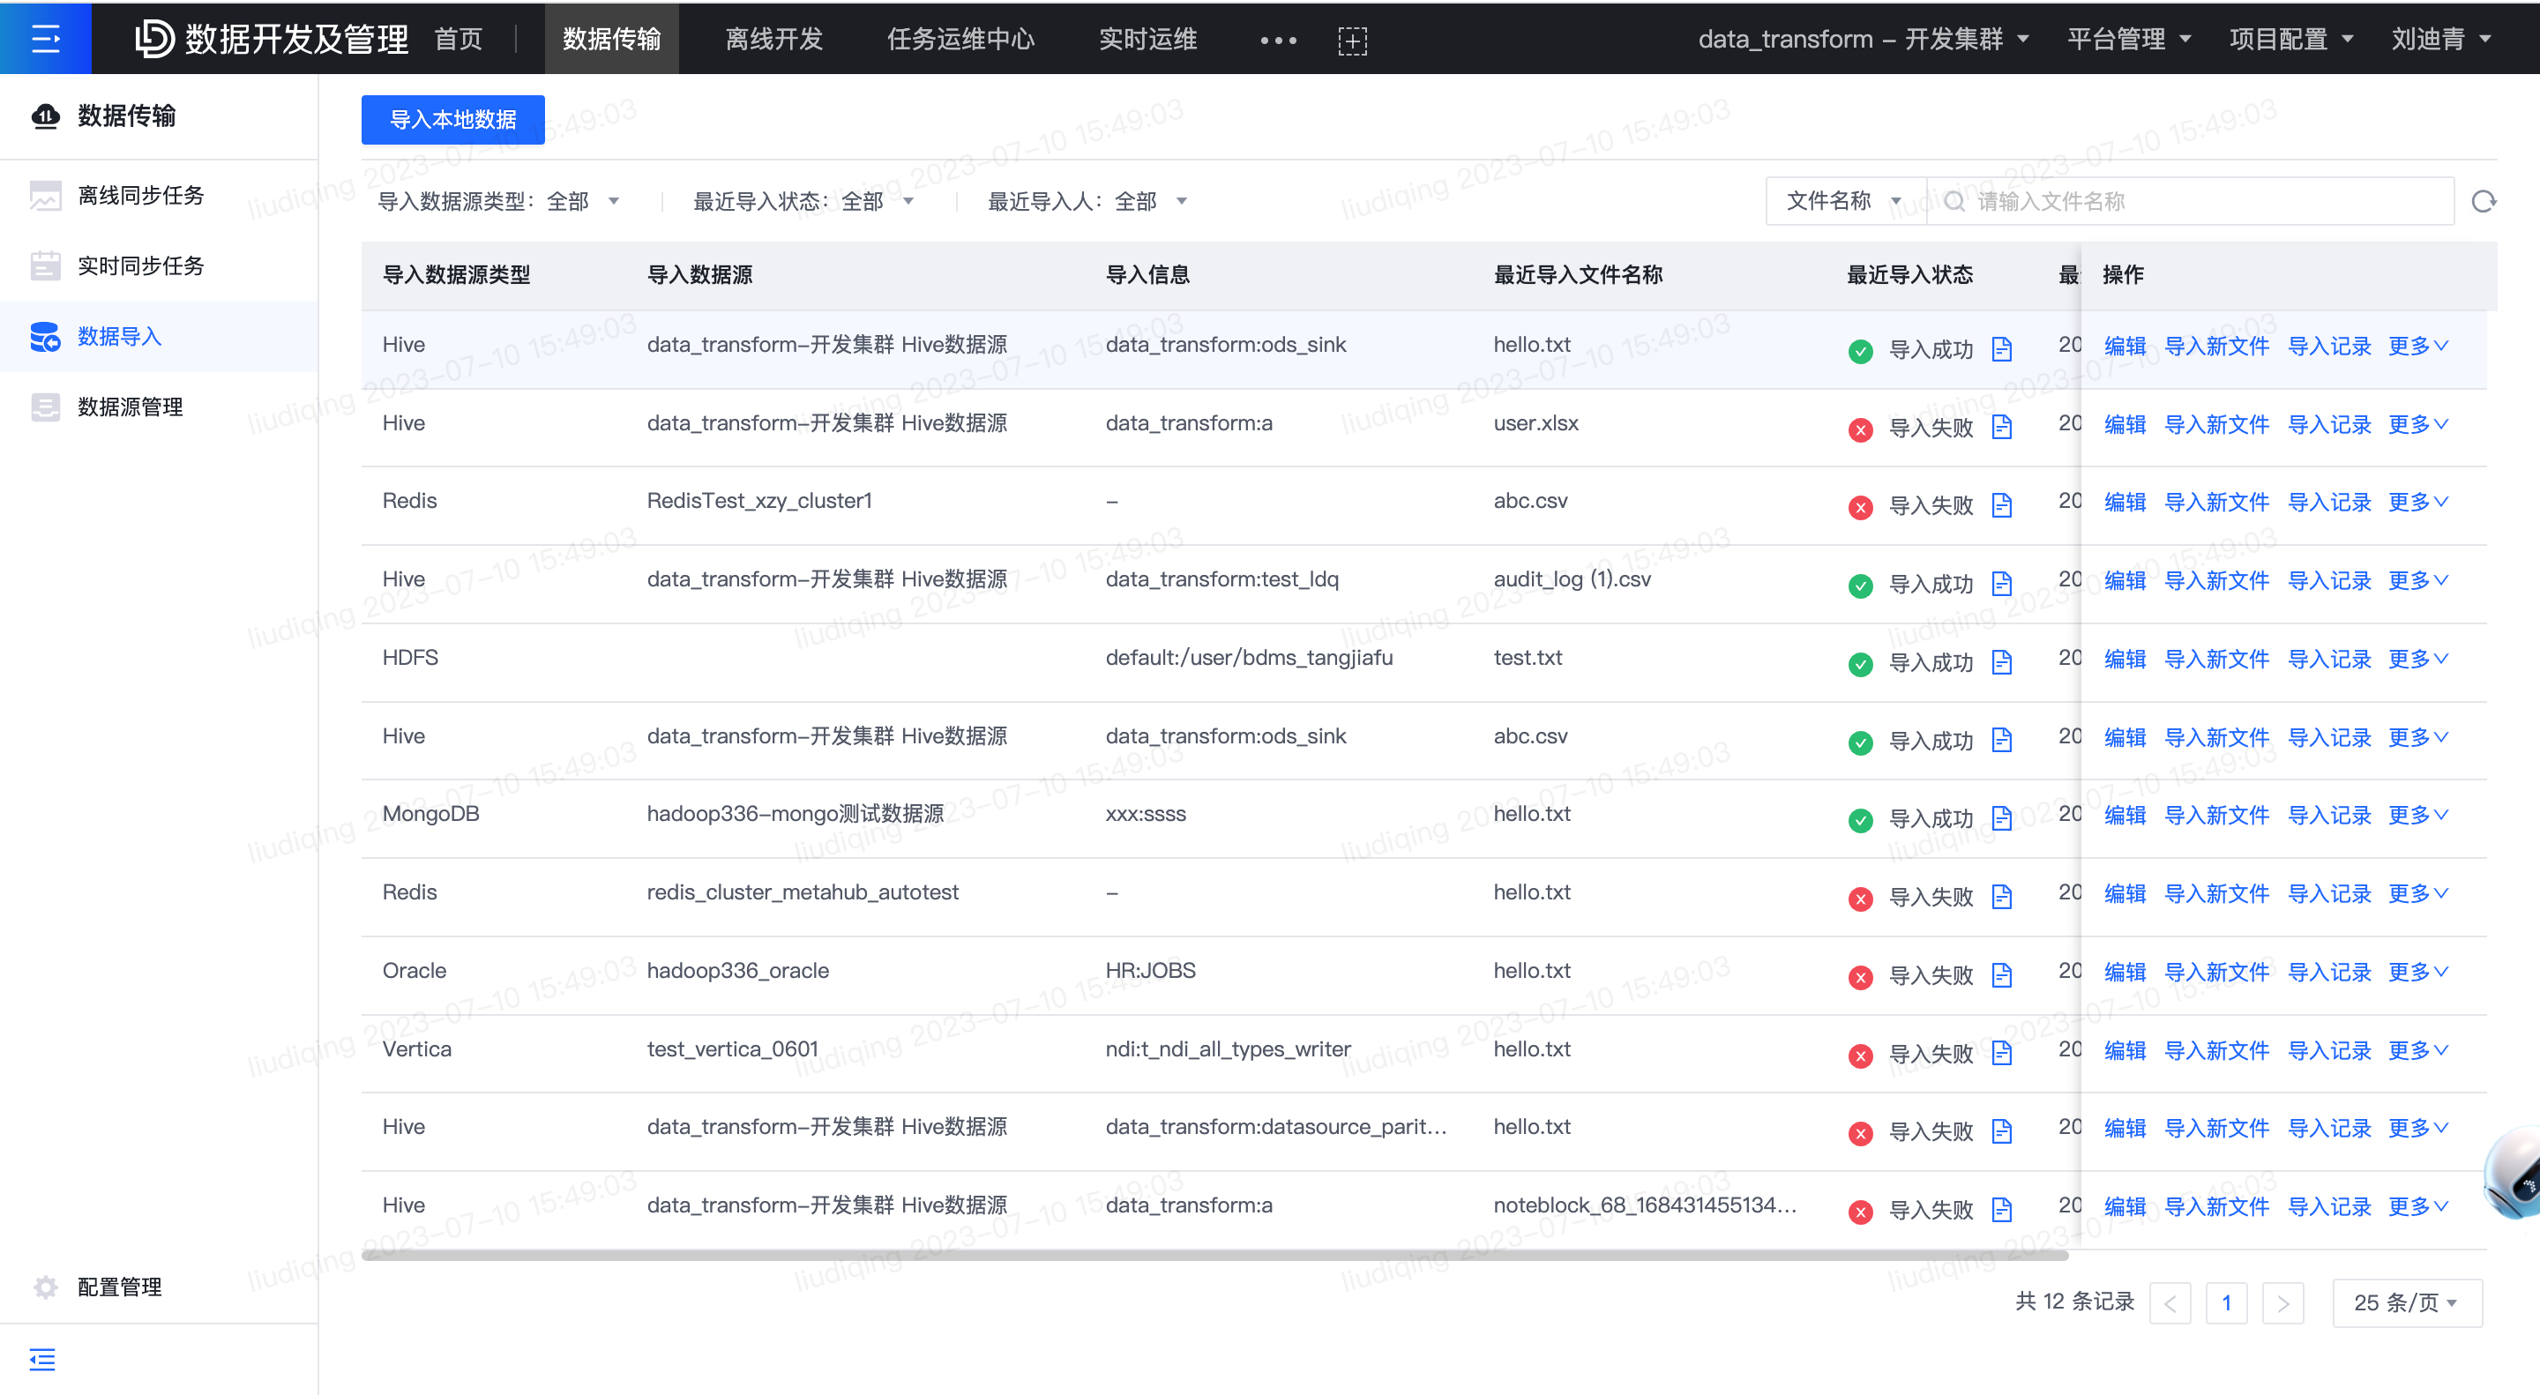Focus the 请输入文件名称 search field
Viewport: 2540px width, 1395px height.
(2190, 201)
